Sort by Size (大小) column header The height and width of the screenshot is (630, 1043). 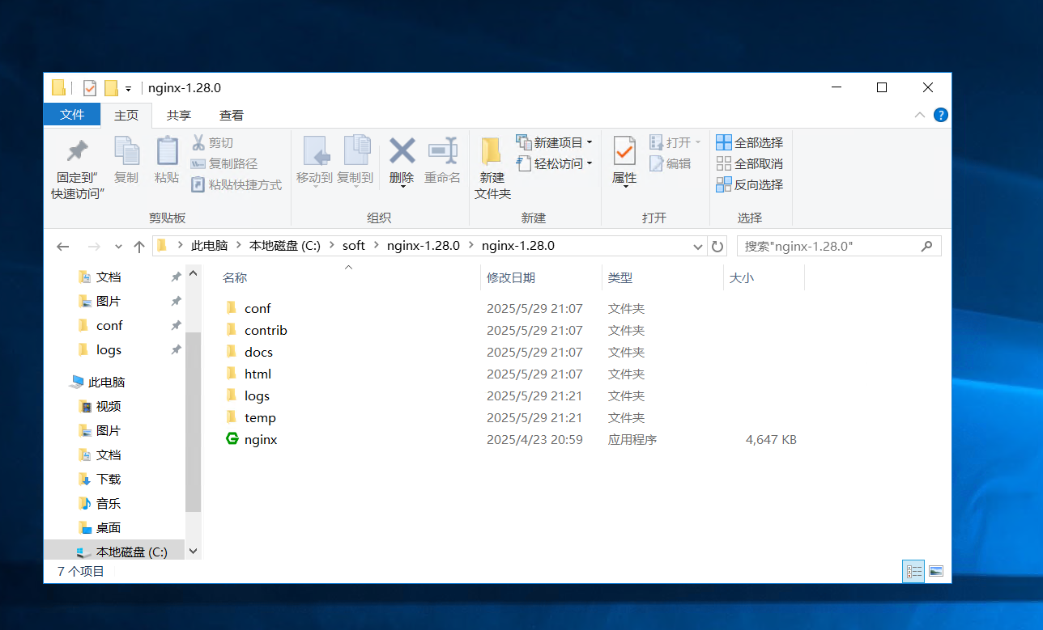point(742,277)
